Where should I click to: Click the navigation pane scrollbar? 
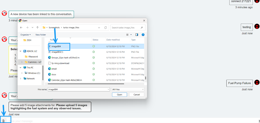click(x=43, y=73)
